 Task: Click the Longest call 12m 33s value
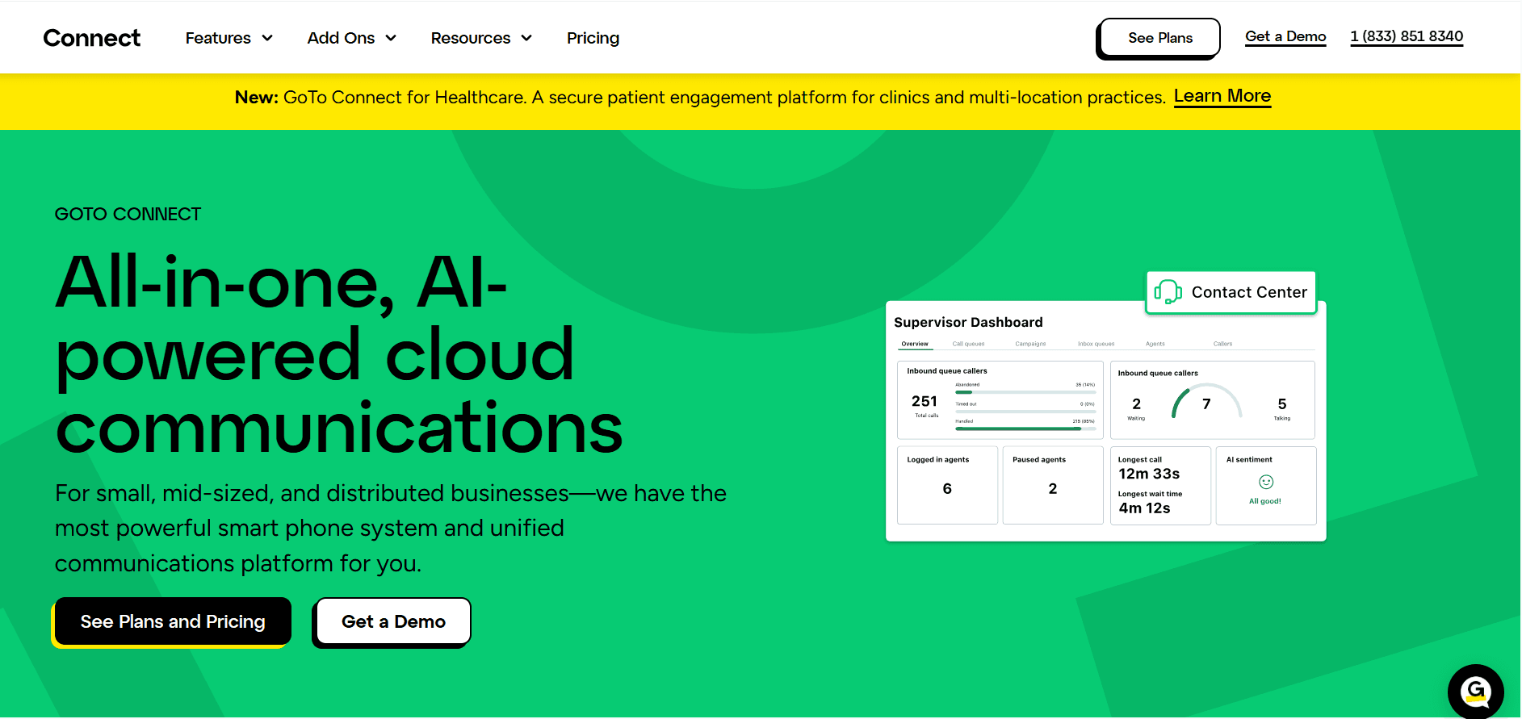click(x=1149, y=474)
